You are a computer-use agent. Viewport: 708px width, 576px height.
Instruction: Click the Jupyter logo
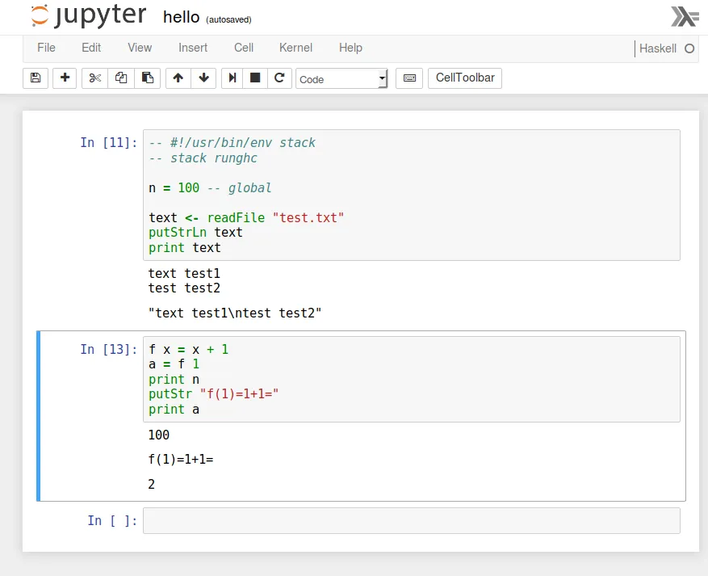click(89, 15)
